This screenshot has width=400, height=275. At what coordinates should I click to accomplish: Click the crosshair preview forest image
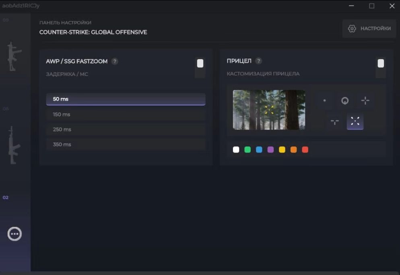(269, 110)
